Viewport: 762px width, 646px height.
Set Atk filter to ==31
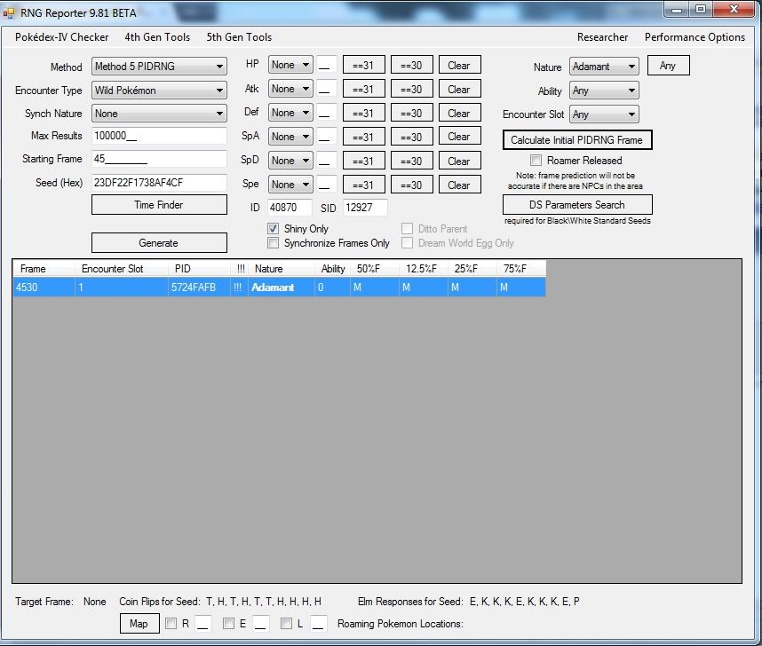pyautogui.click(x=363, y=89)
